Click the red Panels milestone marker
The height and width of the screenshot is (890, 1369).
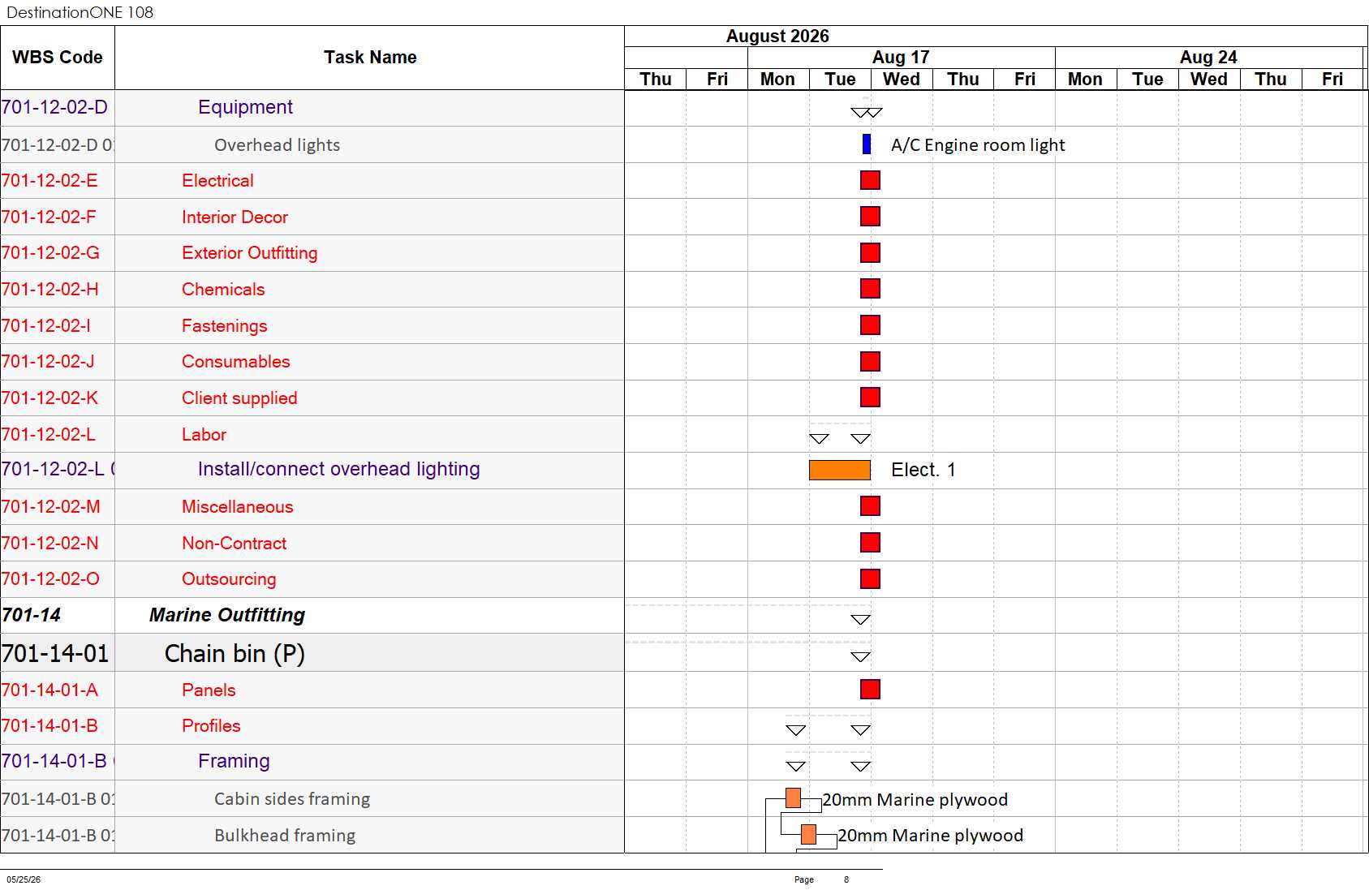[870, 690]
